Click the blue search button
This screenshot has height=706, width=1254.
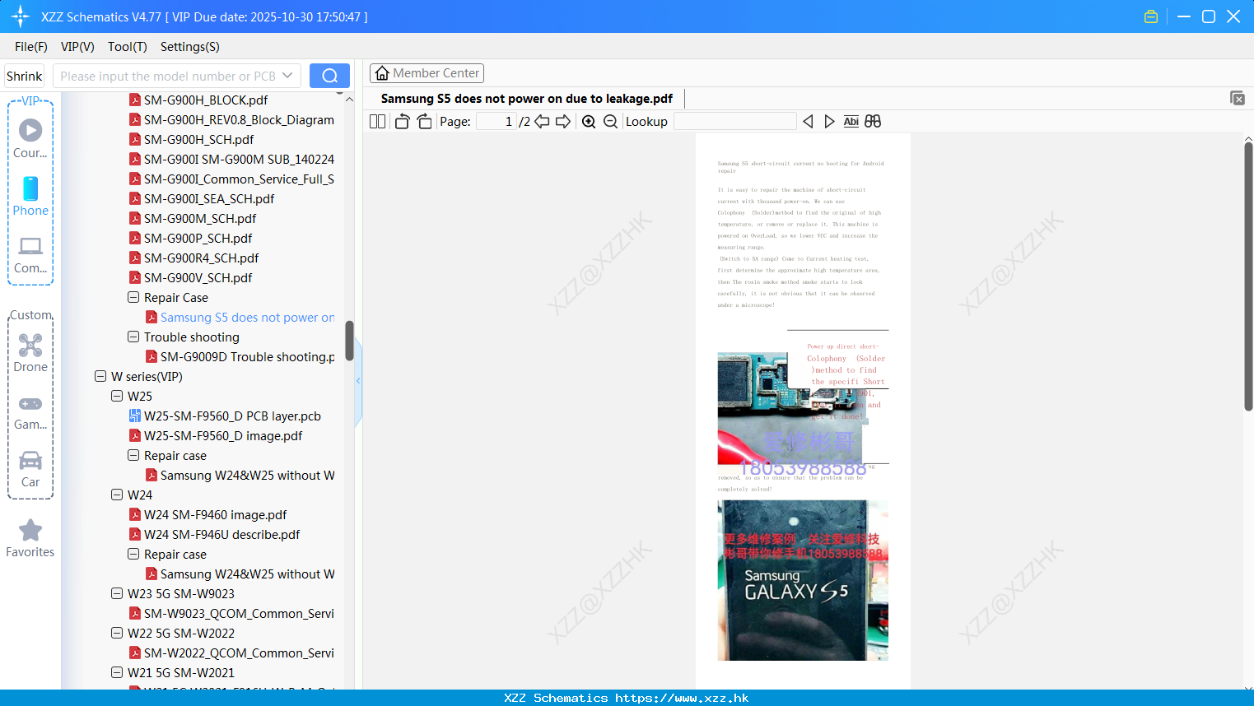click(329, 76)
